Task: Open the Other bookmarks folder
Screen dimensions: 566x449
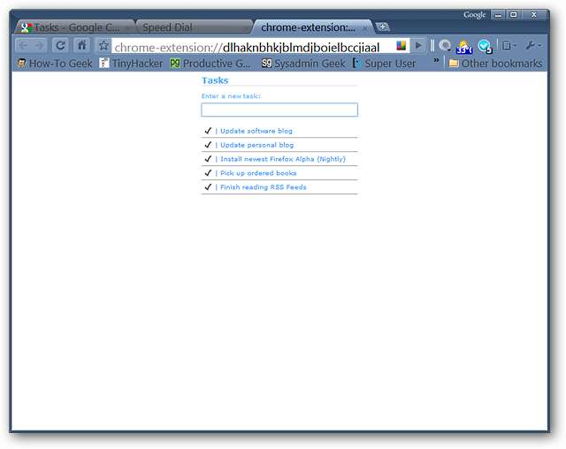Action: click(495, 64)
